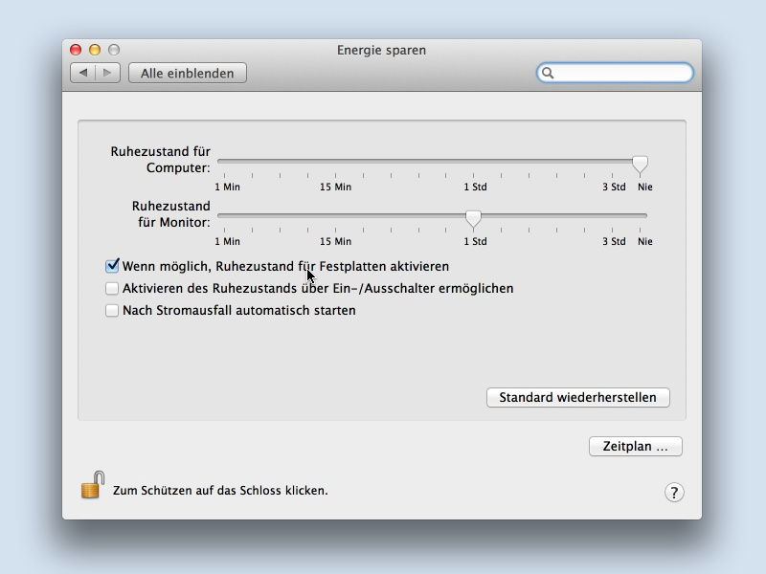Viewport: 766px width, 574px height.
Task: Open the Zeitplan … dialog
Action: (636, 446)
